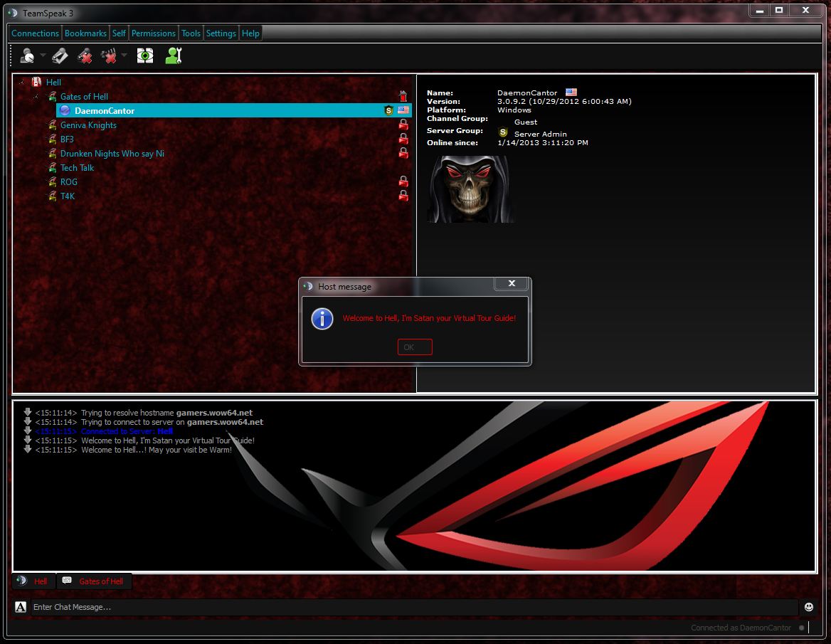Click the Drunken Nights channel icon
831x644 pixels.
click(x=52, y=154)
